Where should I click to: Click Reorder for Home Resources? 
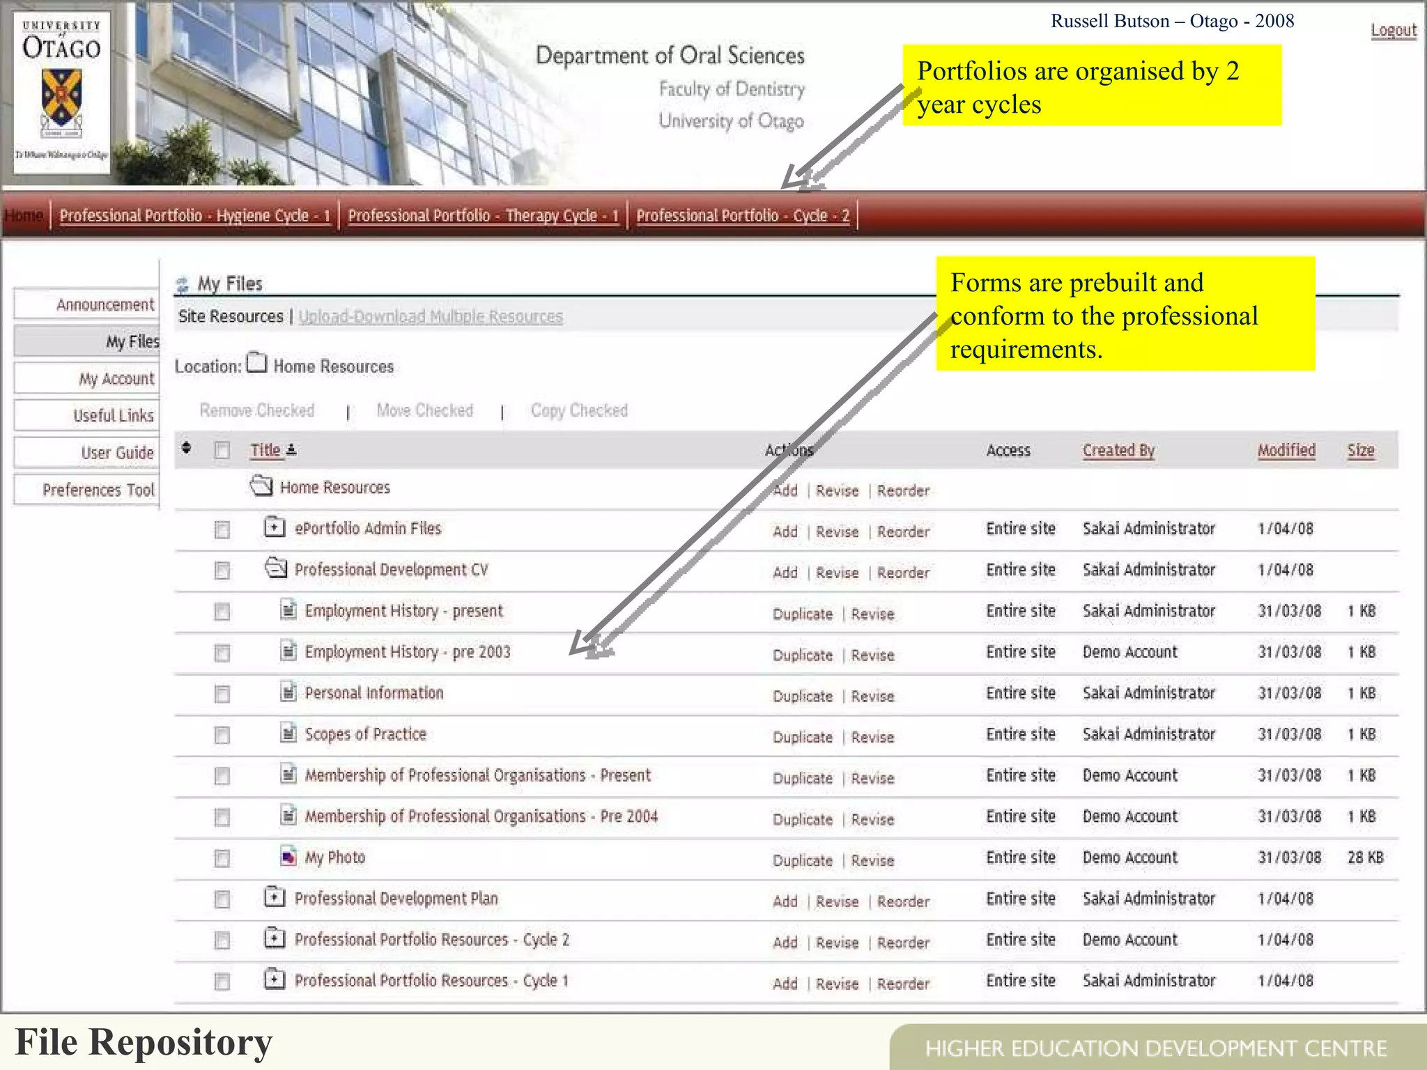coord(903,490)
